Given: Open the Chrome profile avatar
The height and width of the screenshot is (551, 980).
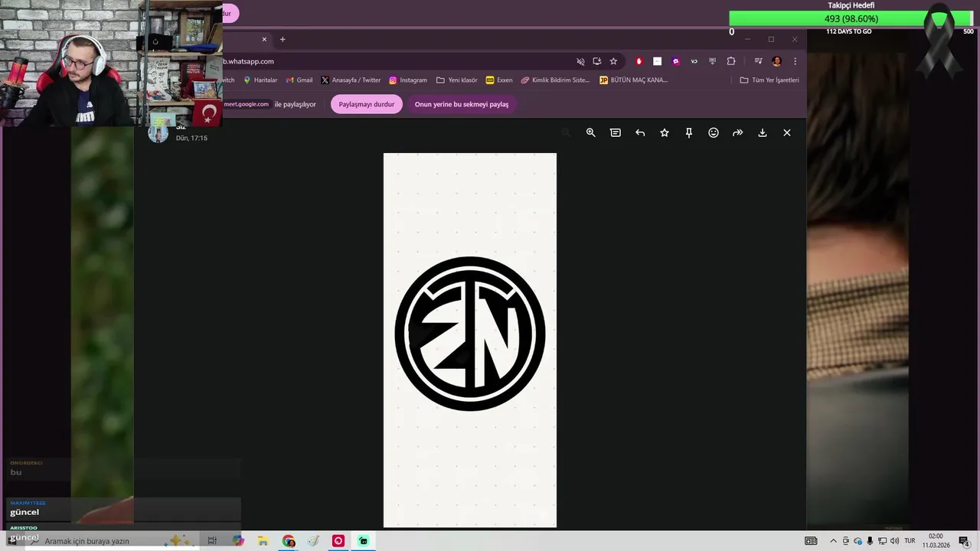Looking at the screenshot, I should 776,61.
